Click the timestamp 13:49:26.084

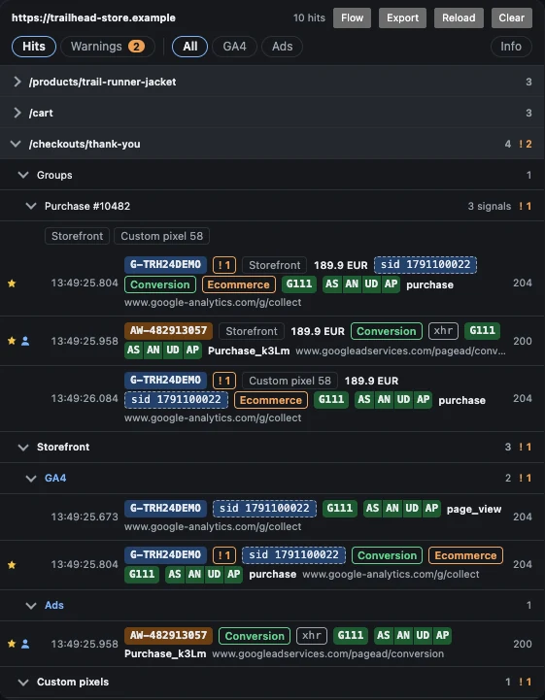point(85,398)
